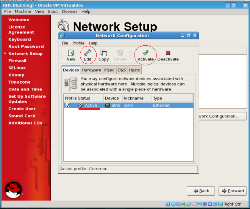Minimize the Network Configuration dialog
250x209 pixels.
(183, 35)
